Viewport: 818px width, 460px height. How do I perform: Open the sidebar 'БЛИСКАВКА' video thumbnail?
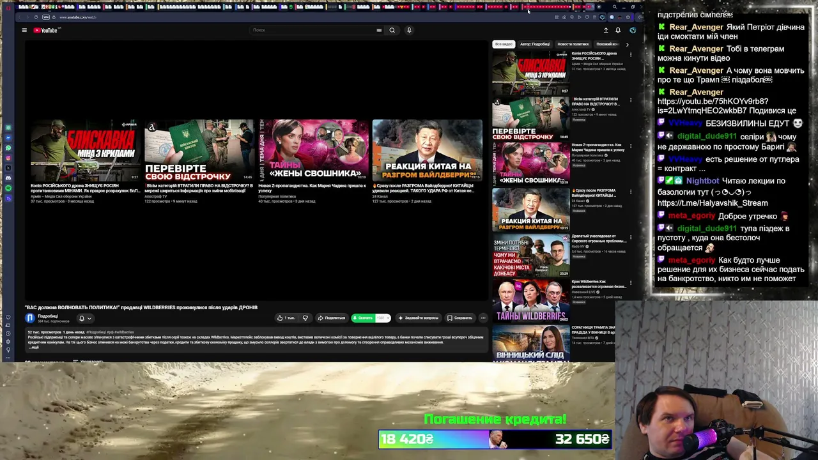(x=530, y=73)
